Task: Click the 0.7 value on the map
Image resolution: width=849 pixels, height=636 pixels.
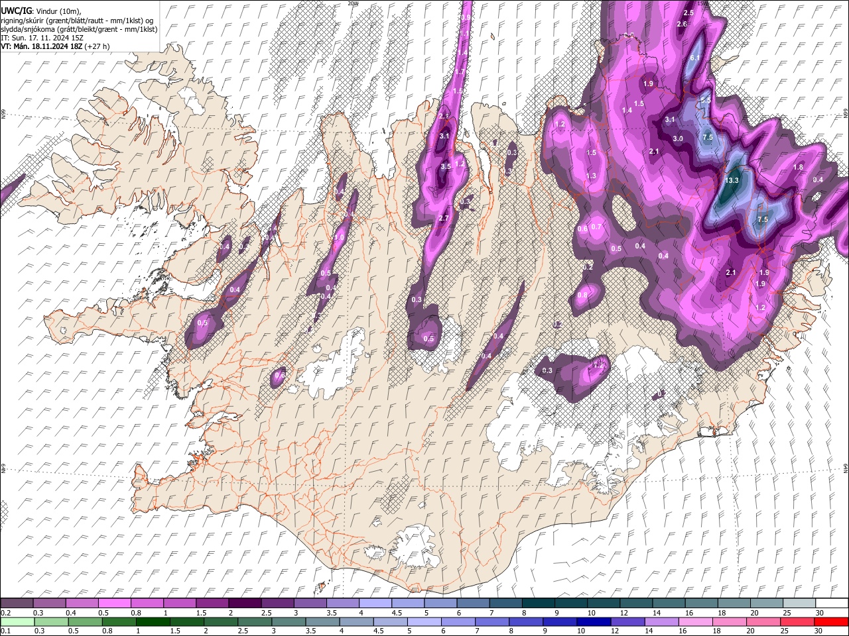Action: click(596, 227)
